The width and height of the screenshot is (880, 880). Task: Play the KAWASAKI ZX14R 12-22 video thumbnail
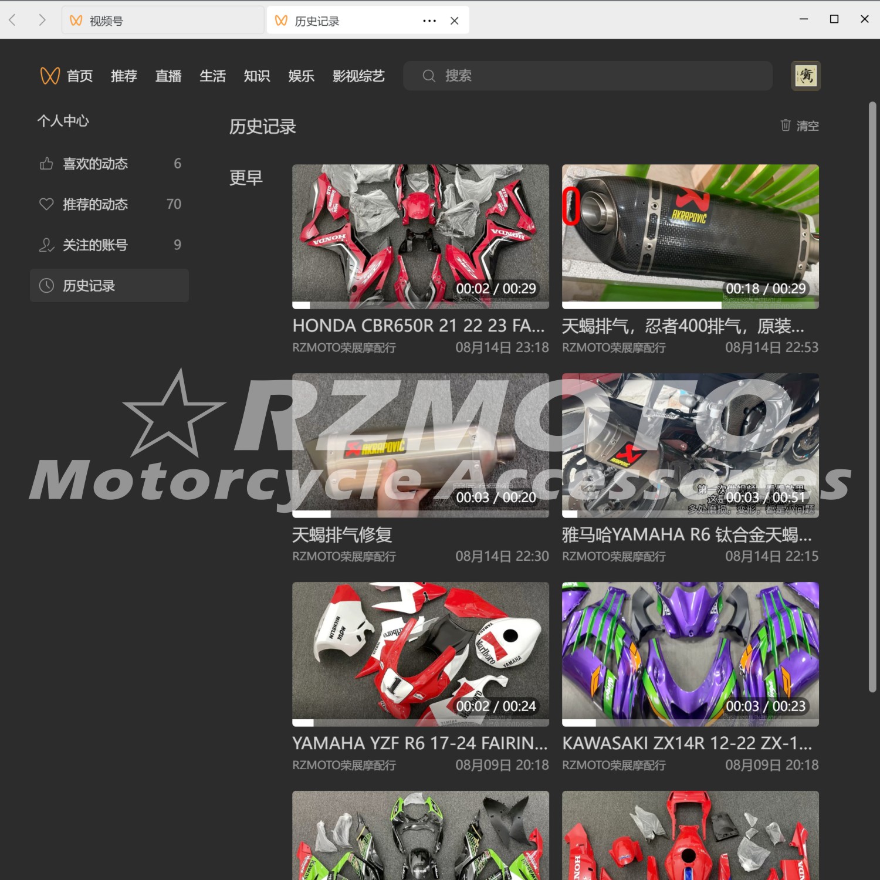[x=691, y=654]
